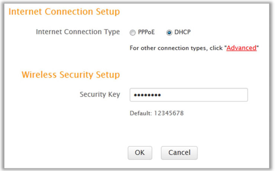Click the word "click" before the Advanced link
Viewport: 275px width, 171px height.
pos(216,48)
